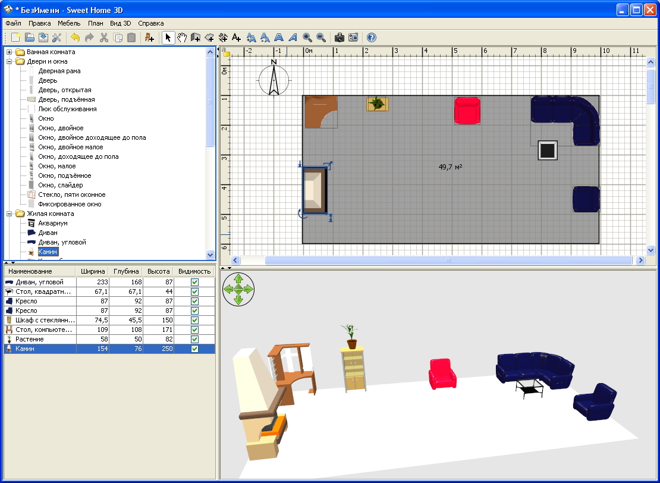Open the План menu
The width and height of the screenshot is (660, 483).
(x=96, y=23)
